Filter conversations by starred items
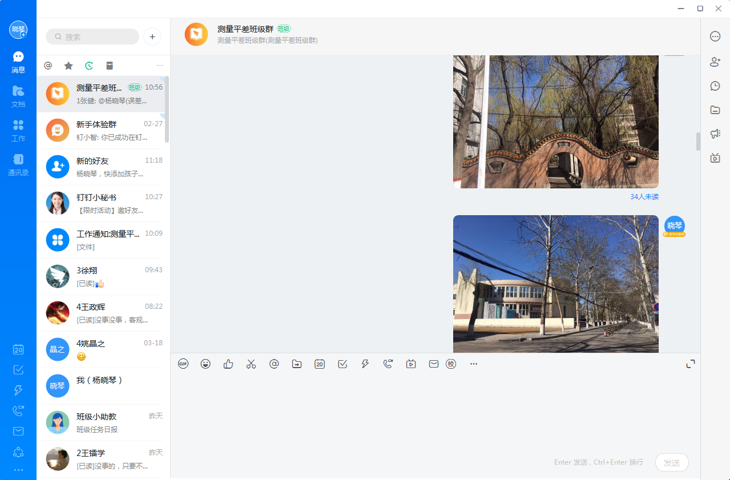 68,66
